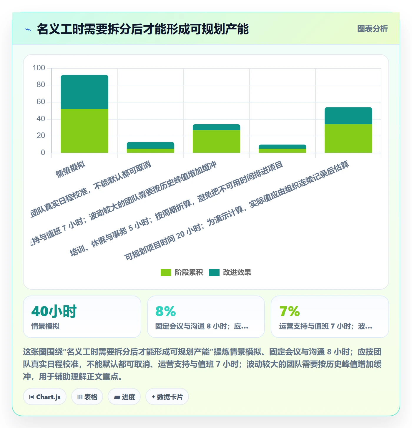Image resolution: width=412 pixels, height=428 pixels.
Task: Click the Chart.js chip square icon
Action: 32,397
